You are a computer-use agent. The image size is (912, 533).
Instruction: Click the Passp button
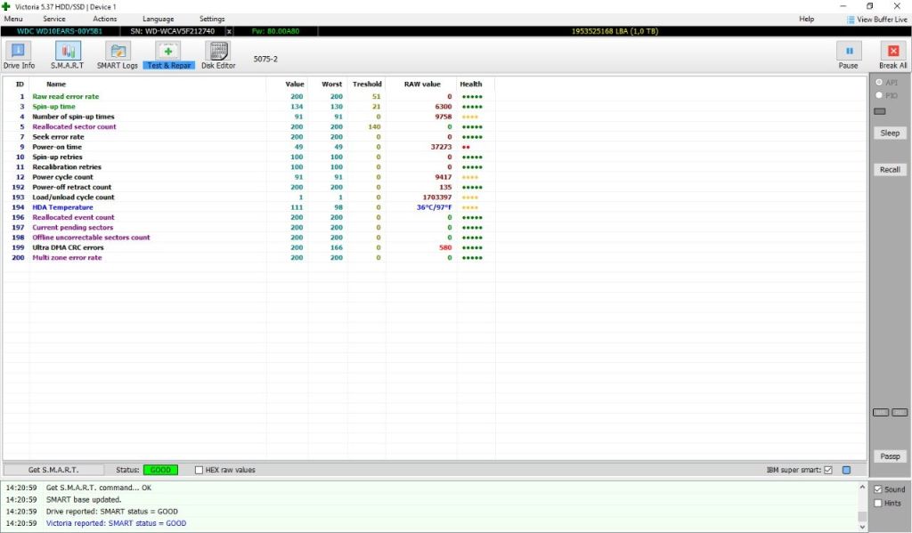click(x=890, y=456)
